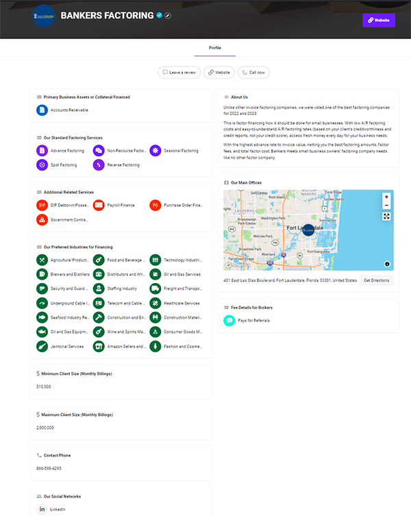Toggle fullscreen view on the map

(x=386, y=217)
